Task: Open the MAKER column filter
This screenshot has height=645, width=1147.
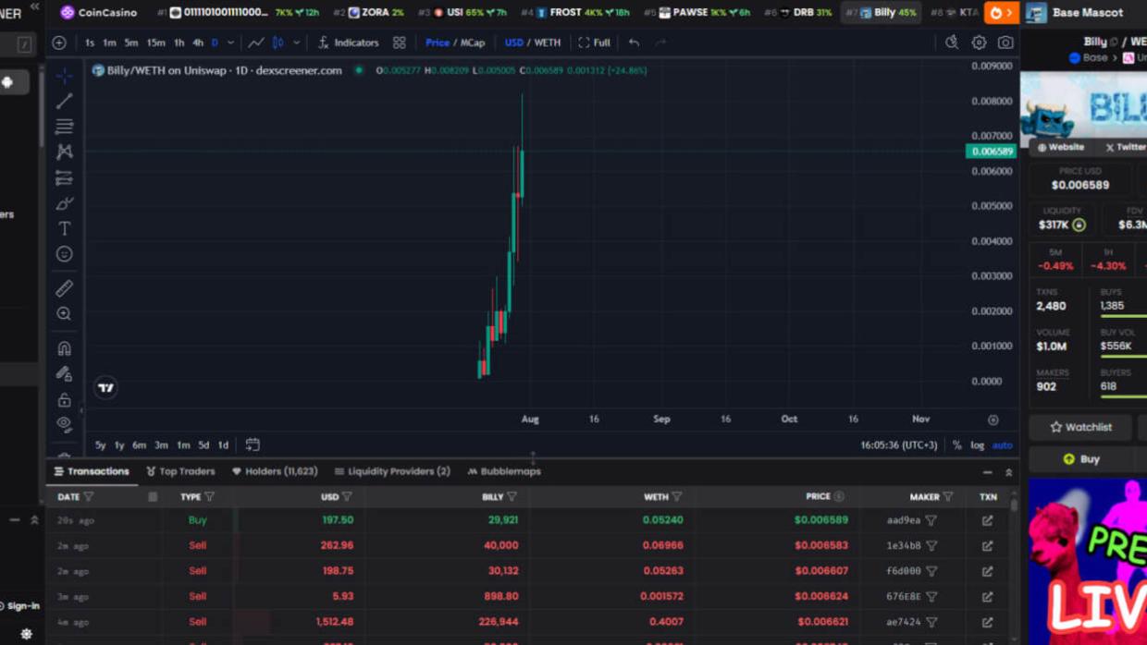Action: (x=948, y=497)
